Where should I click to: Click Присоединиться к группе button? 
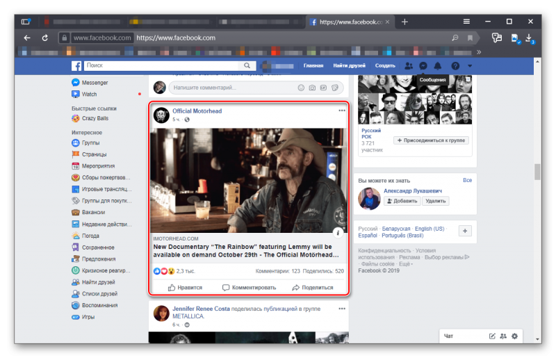tap(431, 140)
